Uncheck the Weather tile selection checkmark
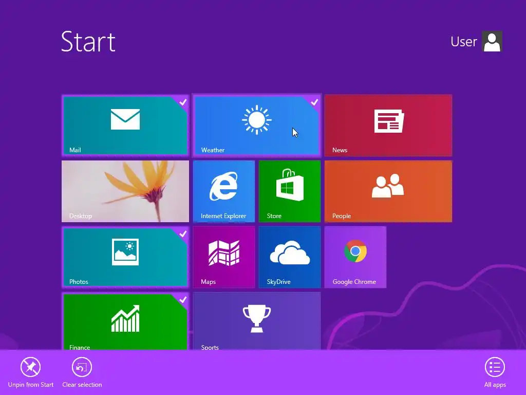This screenshot has height=395, width=526. [x=314, y=102]
